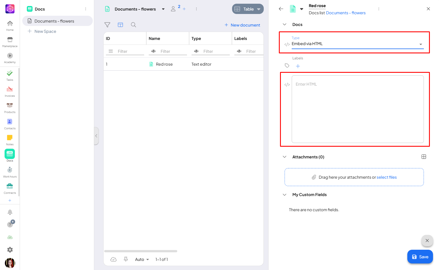
Task: Open the notifications bell icon
Action: [x=10, y=212]
